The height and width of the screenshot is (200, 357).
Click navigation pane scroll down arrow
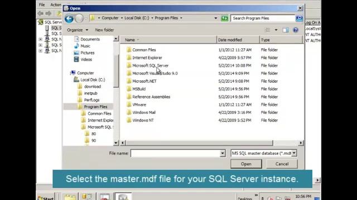pyautogui.click(x=116, y=143)
